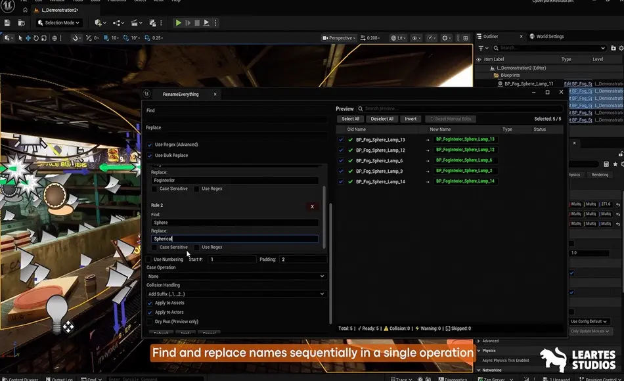Select BP_Fog_Sphere_Lamp_11 in the Outliner
The height and width of the screenshot is (381, 624).
click(x=529, y=84)
